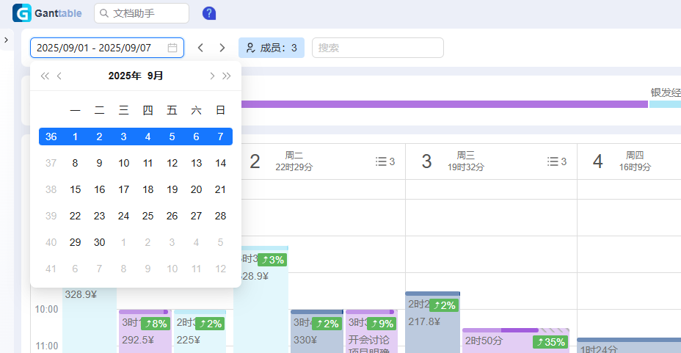Click the ↑3% badge on Tuesday task

pos(272,260)
